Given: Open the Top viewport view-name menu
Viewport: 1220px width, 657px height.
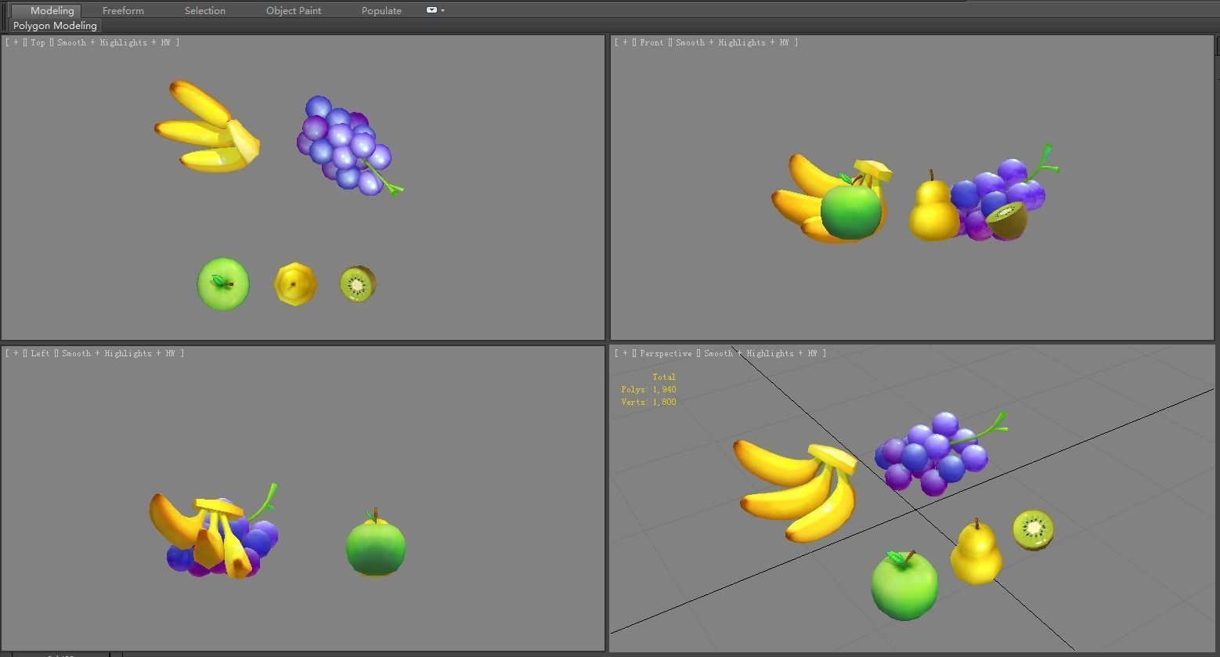Looking at the screenshot, I should (38, 42).
